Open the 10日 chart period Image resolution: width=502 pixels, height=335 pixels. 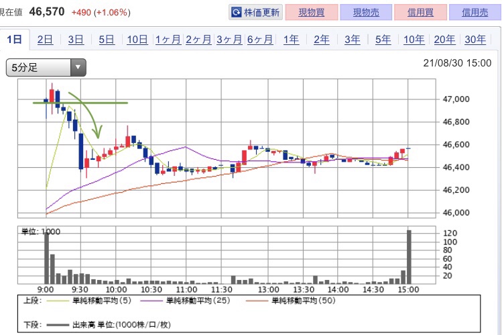[x=137, y=40]
